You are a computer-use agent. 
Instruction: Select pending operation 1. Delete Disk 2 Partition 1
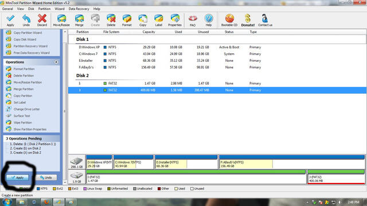33,144
